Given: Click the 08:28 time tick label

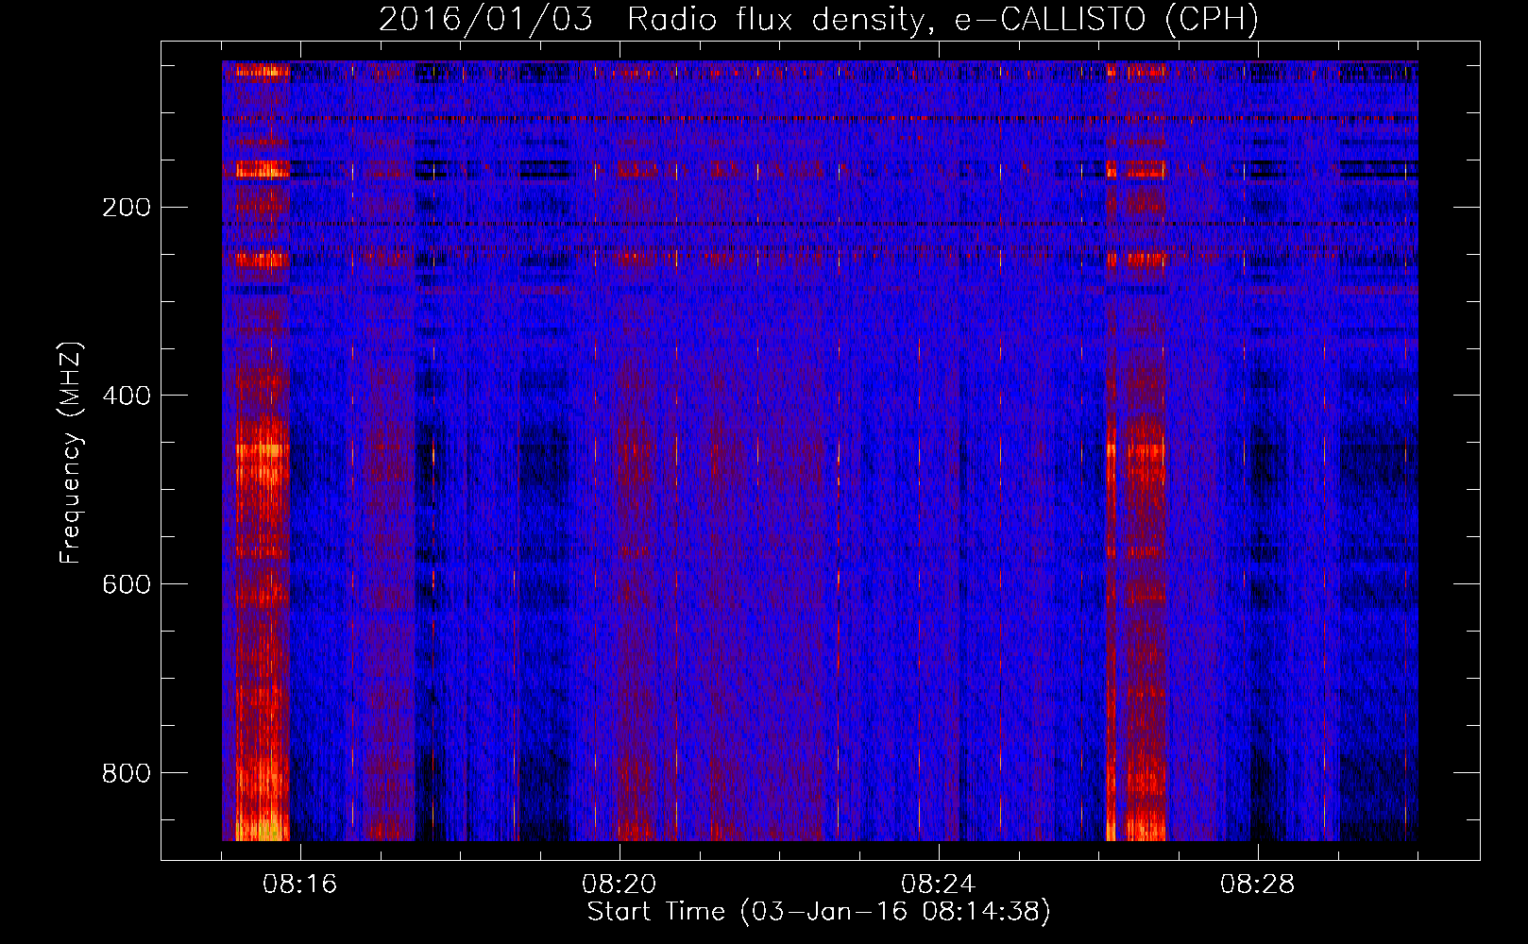Looking at the screenshot, I should pos(1258,885).
